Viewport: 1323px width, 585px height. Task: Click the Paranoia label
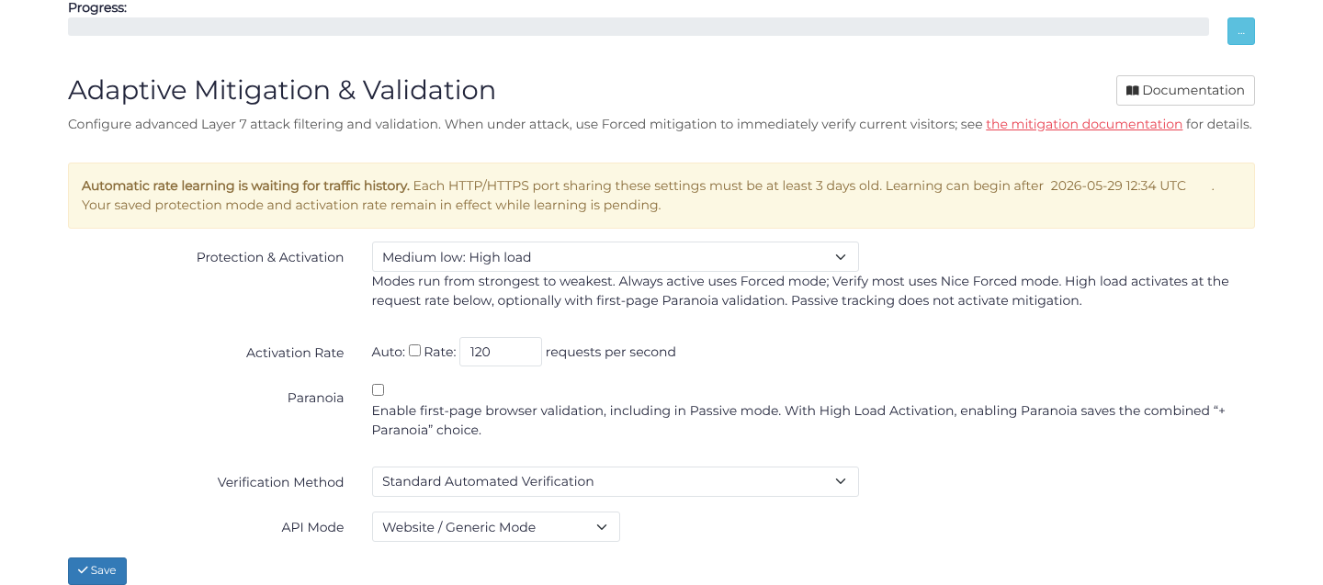coord(315,399)
